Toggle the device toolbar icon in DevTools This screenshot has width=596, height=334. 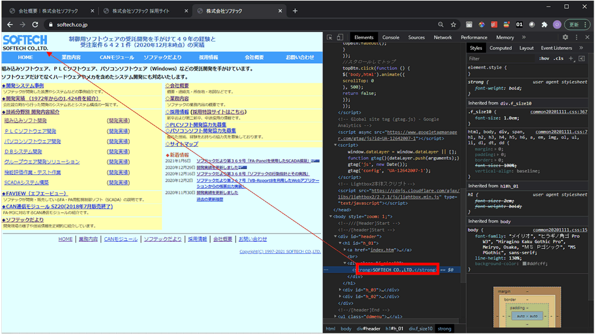(340, 37)
